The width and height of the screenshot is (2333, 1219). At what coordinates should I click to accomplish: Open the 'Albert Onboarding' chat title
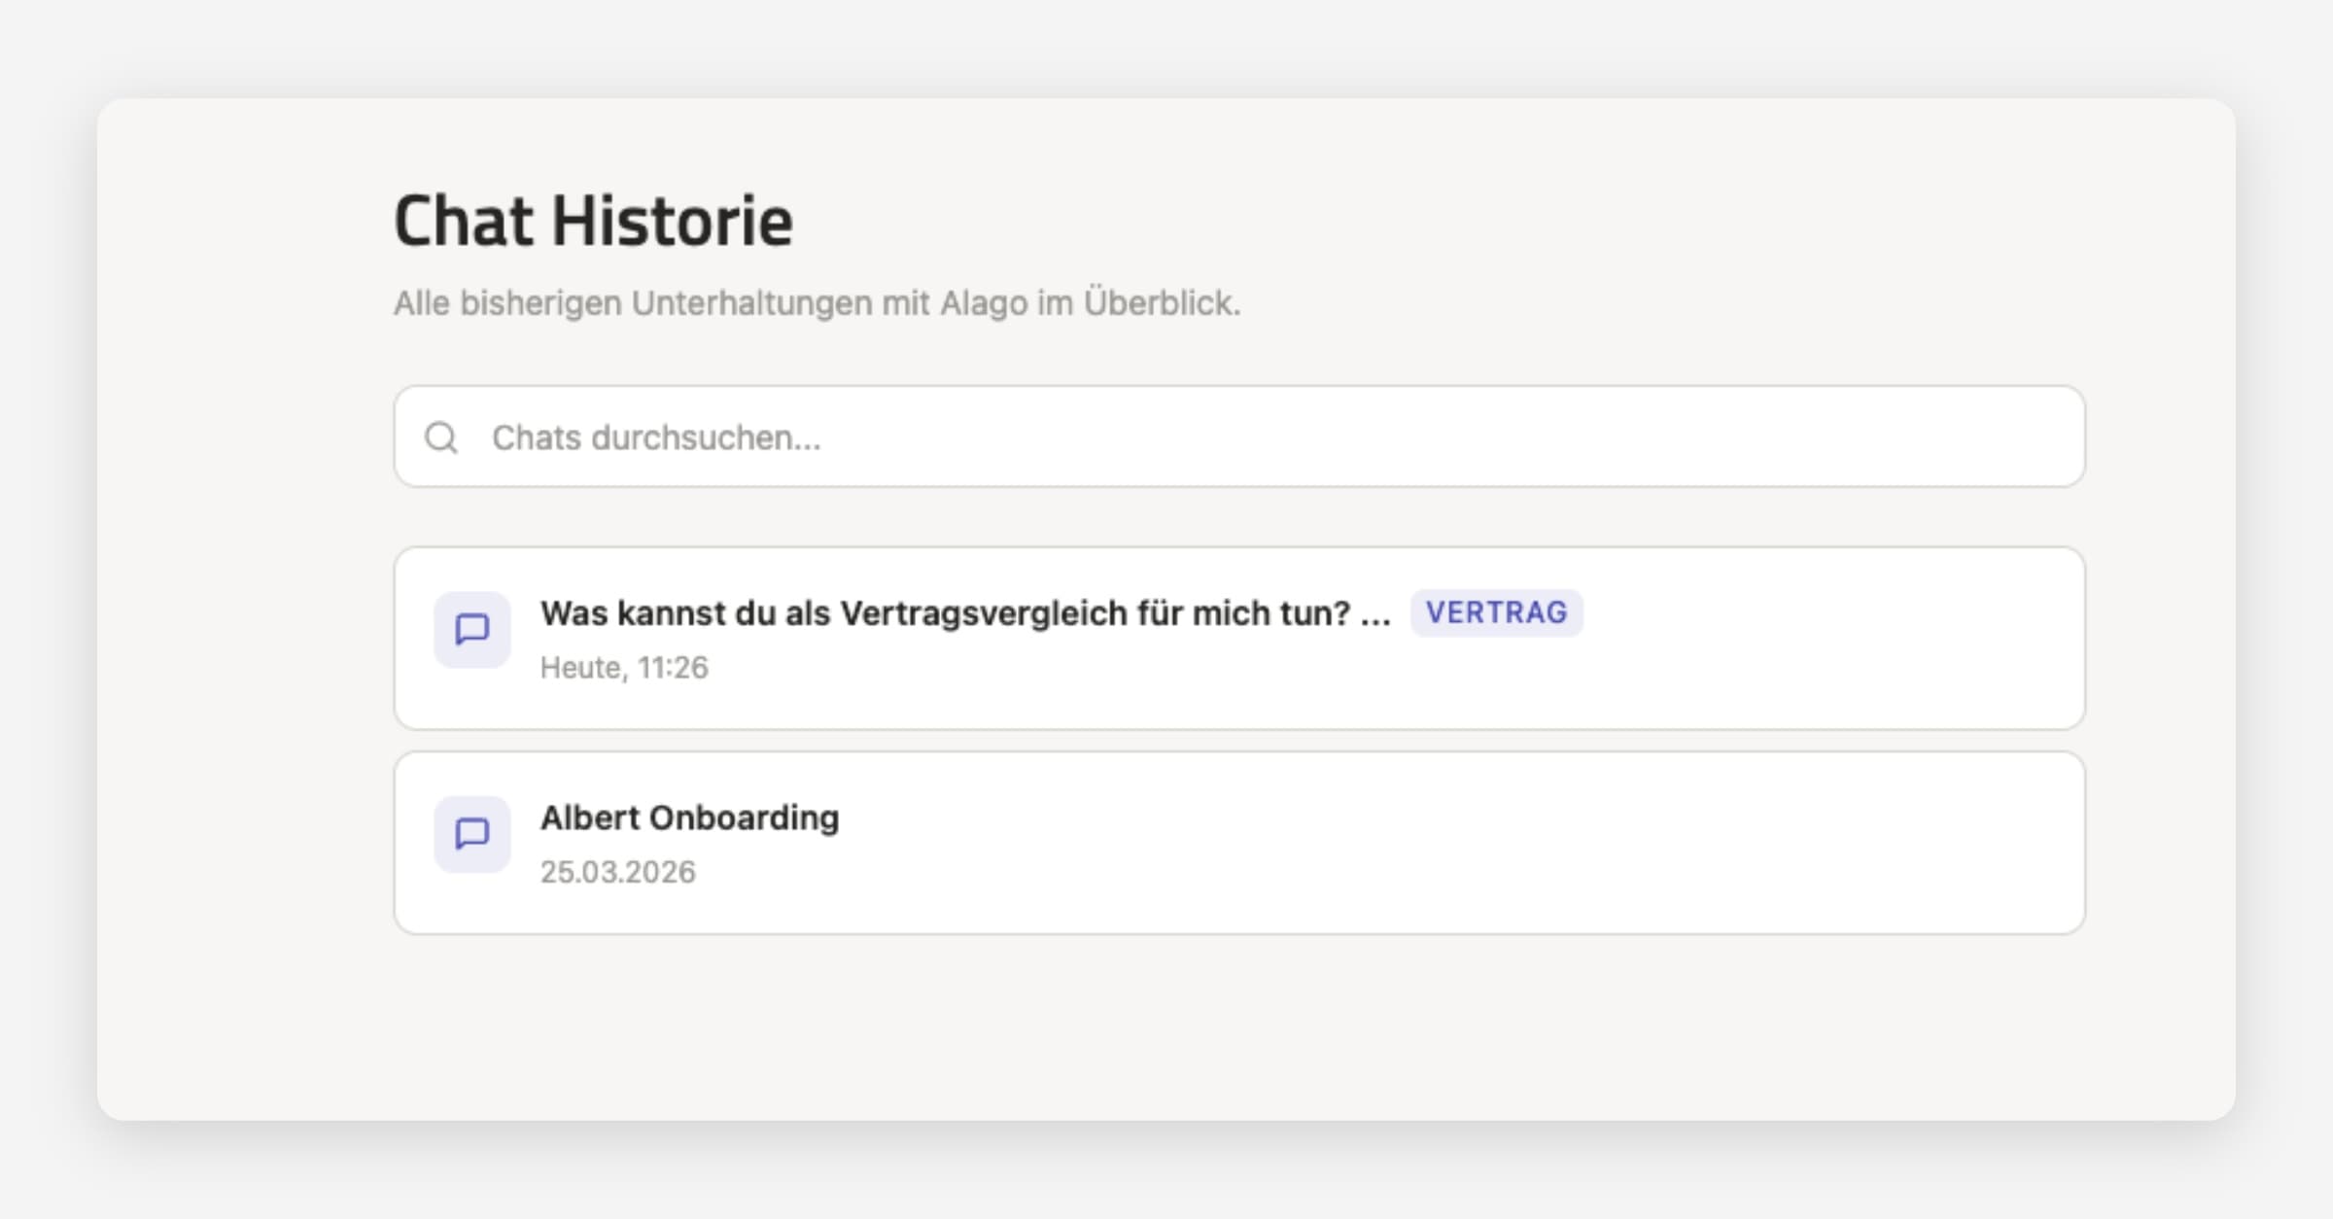(689, 818)
